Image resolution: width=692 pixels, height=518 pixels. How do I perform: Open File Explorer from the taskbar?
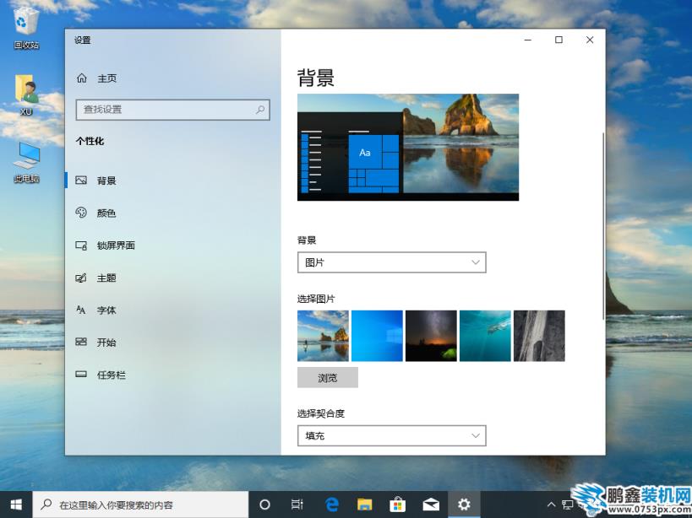tap(364, 505)
